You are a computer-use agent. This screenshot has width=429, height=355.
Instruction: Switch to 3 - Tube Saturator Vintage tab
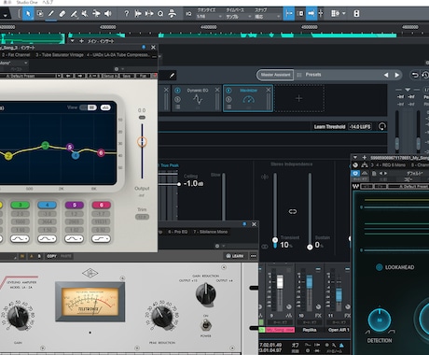click(60, 55)
